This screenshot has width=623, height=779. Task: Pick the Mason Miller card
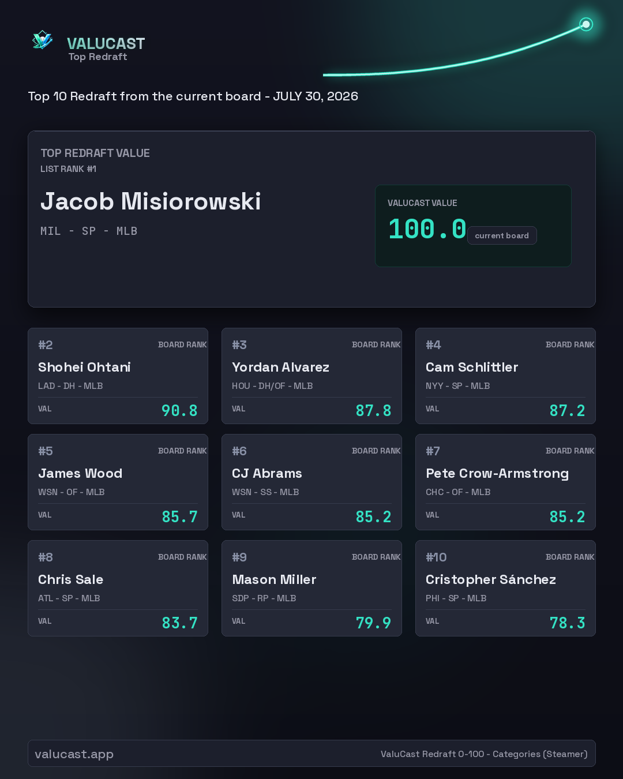point(311,589)
